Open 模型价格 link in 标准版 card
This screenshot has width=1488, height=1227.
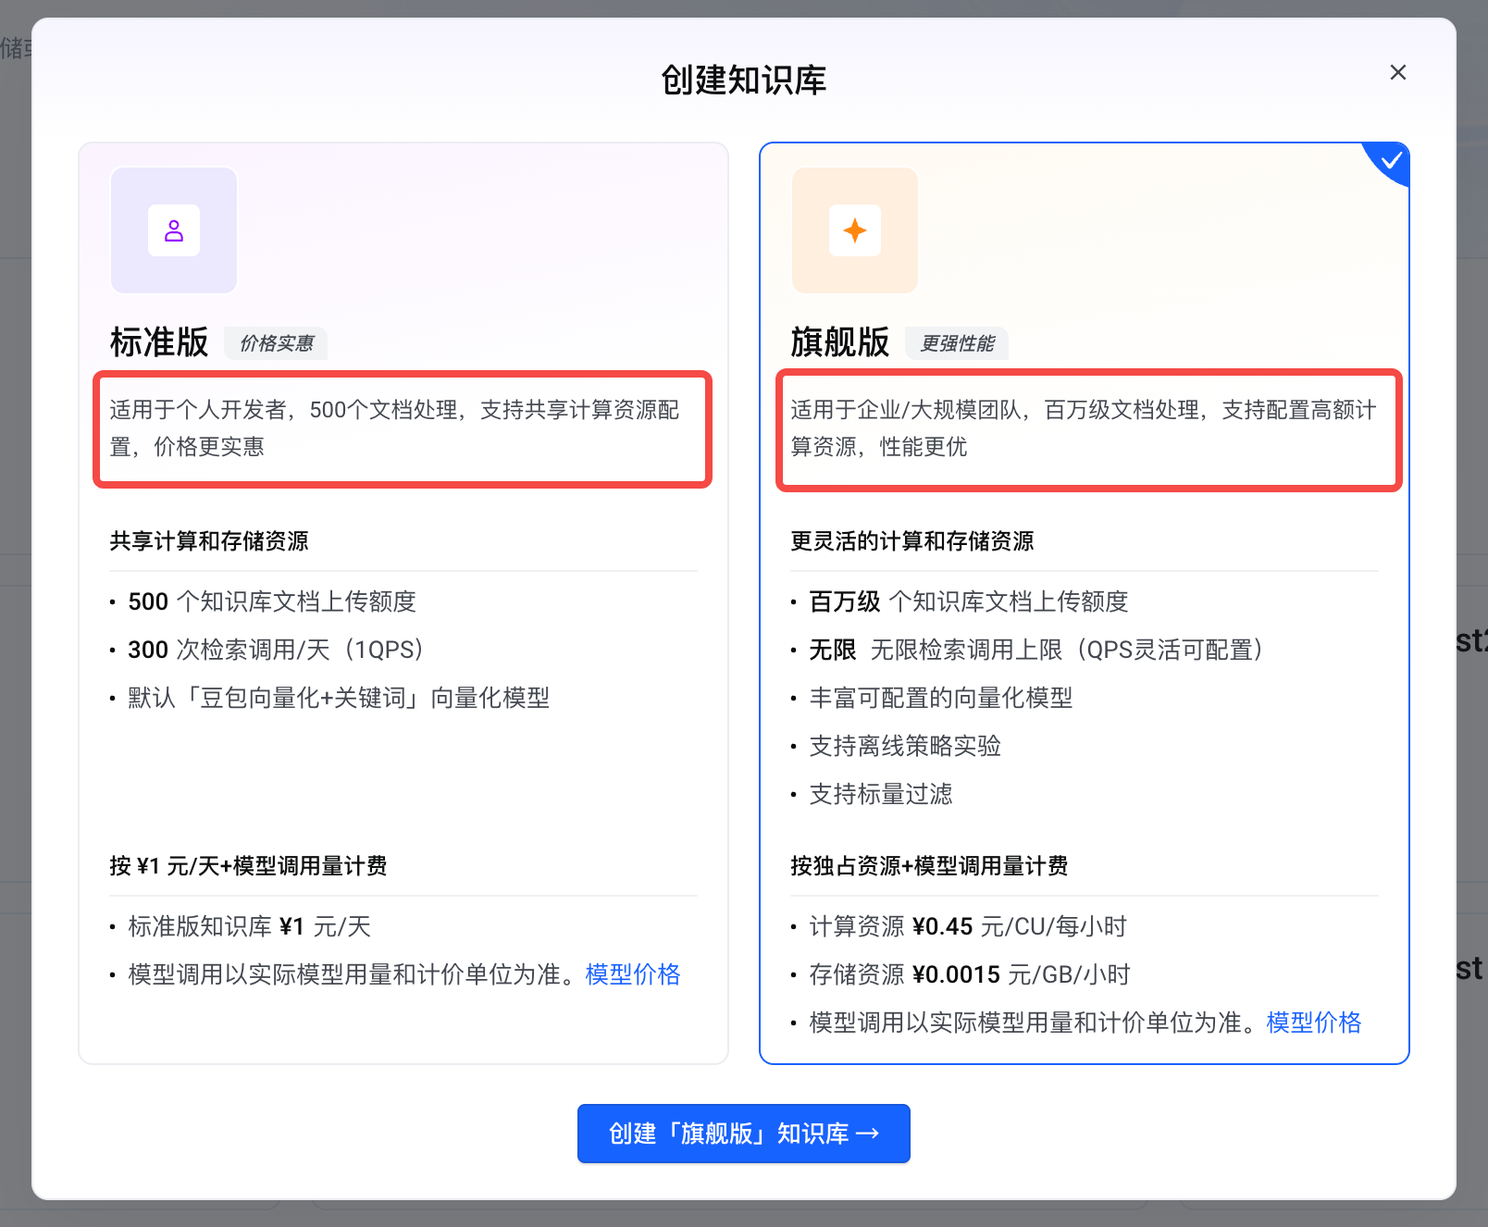point(633,974)
